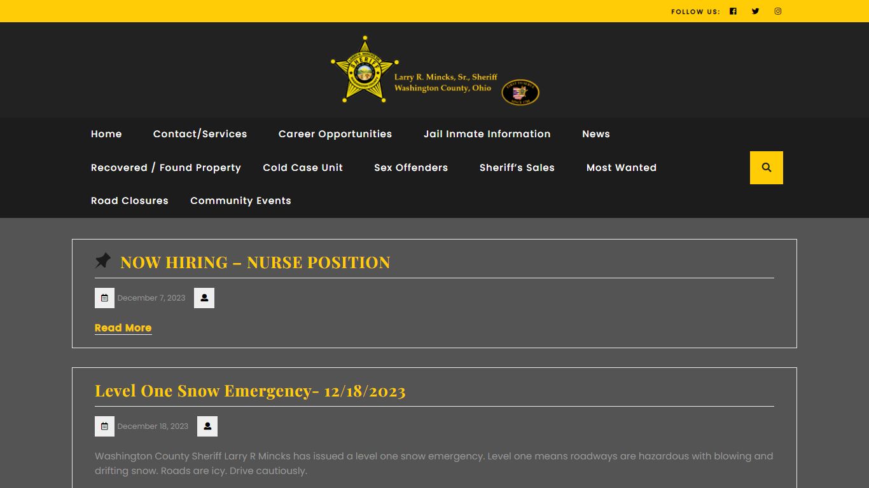Go to the Home menu item
This screenshot has height=488, width=869.
pyautogui.click(x=106, y=134)
